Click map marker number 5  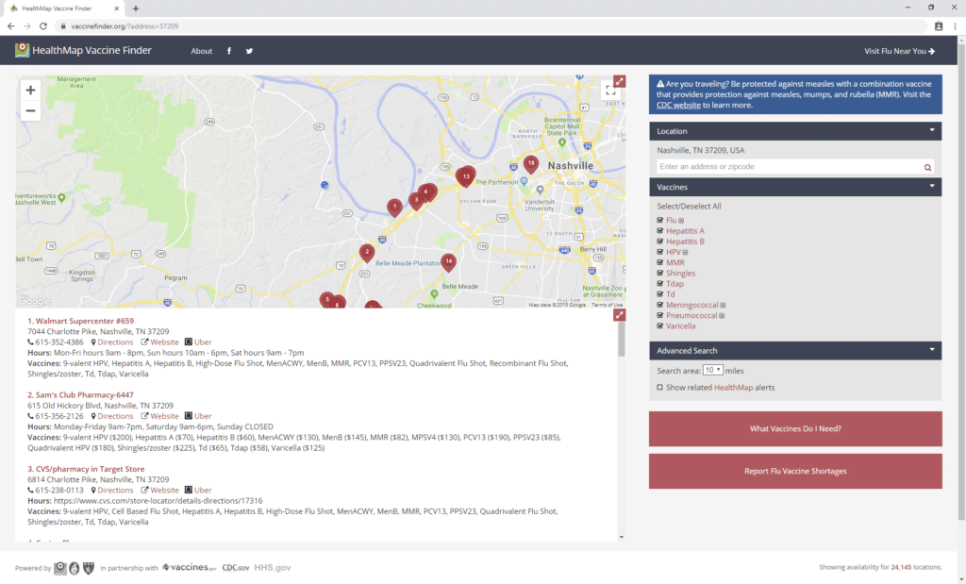coord(327,299)
